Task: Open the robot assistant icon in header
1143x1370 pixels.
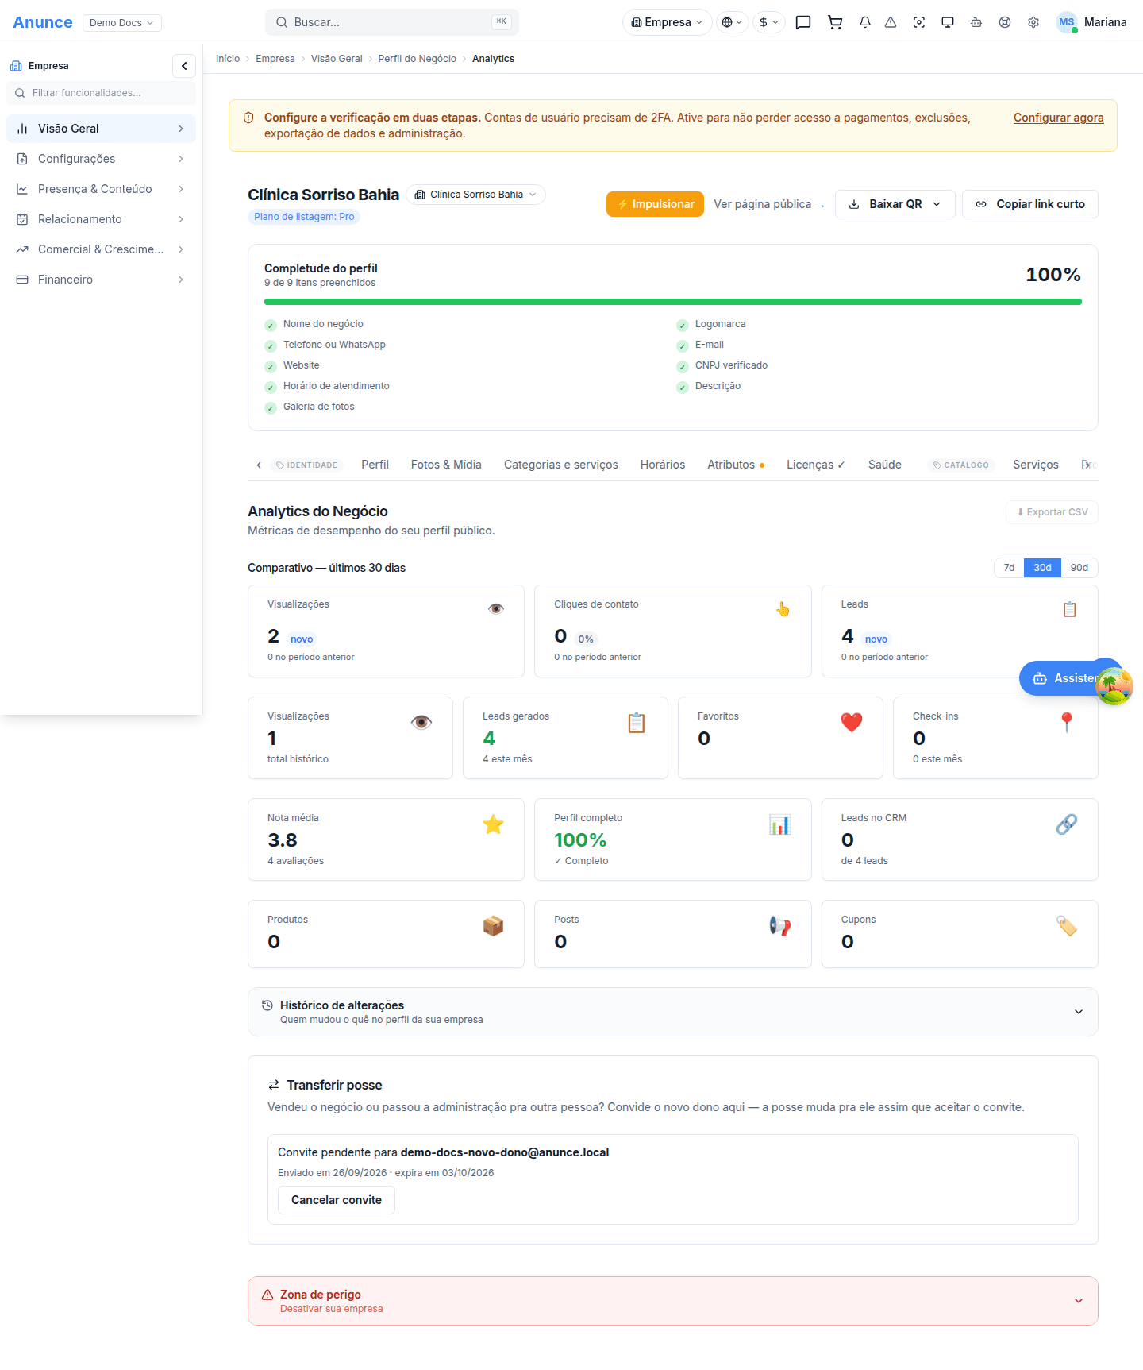Action: 976,22
